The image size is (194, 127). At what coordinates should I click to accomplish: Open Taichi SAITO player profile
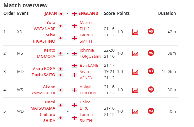click(x=43, y=75)
